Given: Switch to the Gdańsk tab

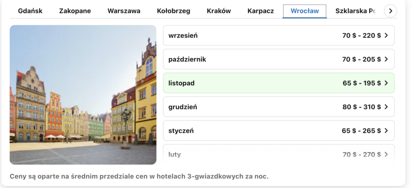Looking at the screenshot, I should click(x=30, y=11).
